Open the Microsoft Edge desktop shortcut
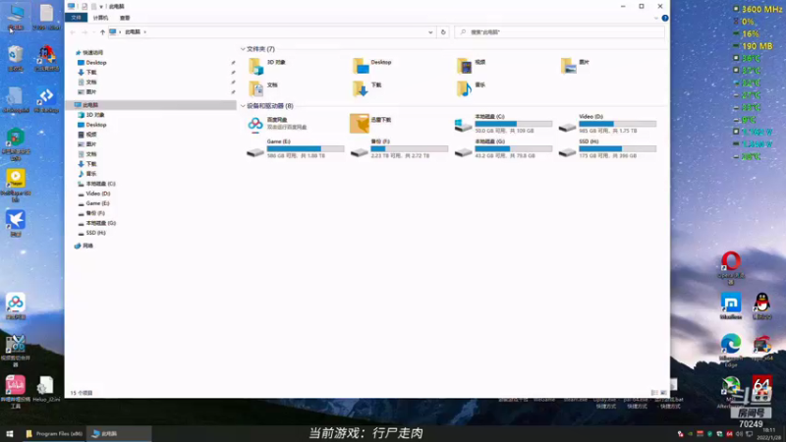The width and height of the screenshot is (786, 442). [x=731, y=350]
